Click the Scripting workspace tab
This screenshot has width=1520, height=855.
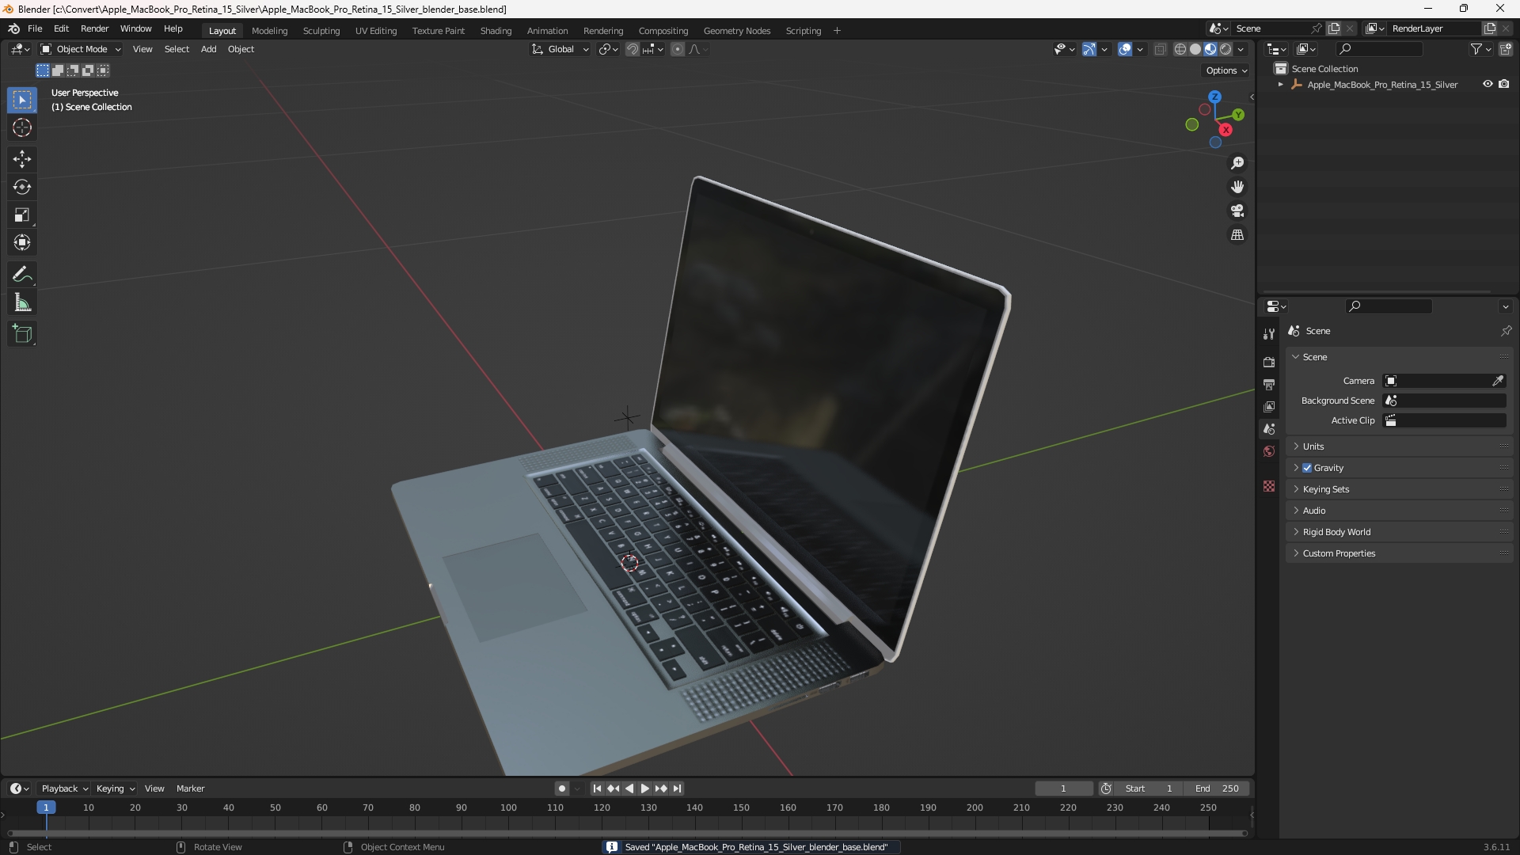tap(803, 31)
